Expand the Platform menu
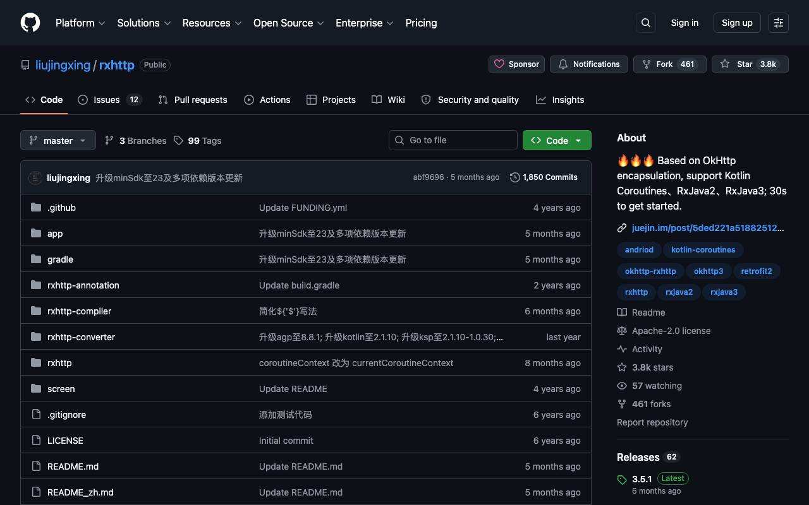This screenshot has height=505, width=809. [x=80, y=23]
